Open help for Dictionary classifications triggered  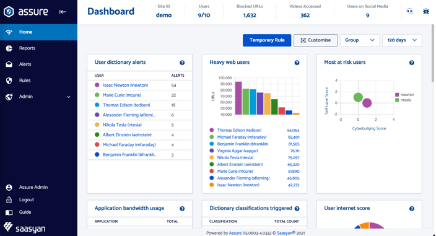[297, 209]
